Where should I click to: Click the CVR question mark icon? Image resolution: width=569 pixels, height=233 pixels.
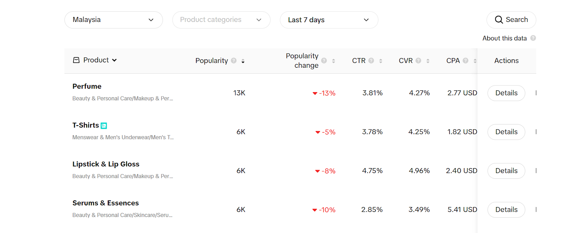tap(419, 60)
